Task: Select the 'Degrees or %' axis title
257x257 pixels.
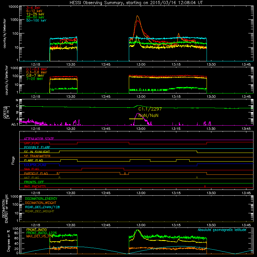Action: point(8,241)
